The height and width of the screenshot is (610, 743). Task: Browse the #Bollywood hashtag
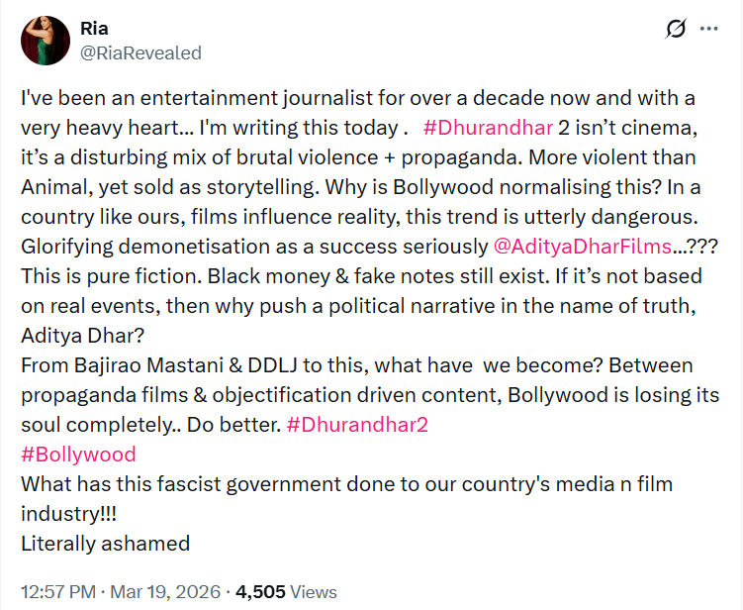[x=78, y=456]
